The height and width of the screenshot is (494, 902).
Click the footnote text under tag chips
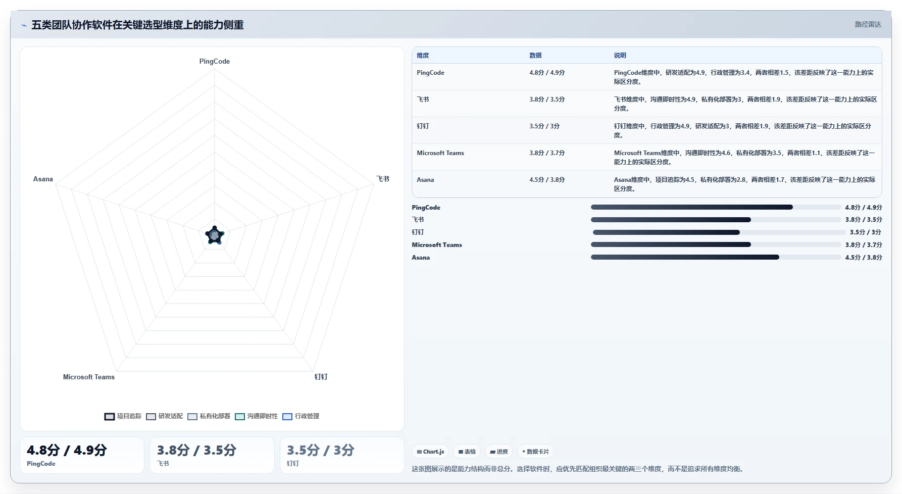578,469
